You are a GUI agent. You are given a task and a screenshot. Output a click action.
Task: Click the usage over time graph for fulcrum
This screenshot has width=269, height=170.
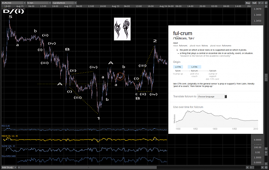217,119
